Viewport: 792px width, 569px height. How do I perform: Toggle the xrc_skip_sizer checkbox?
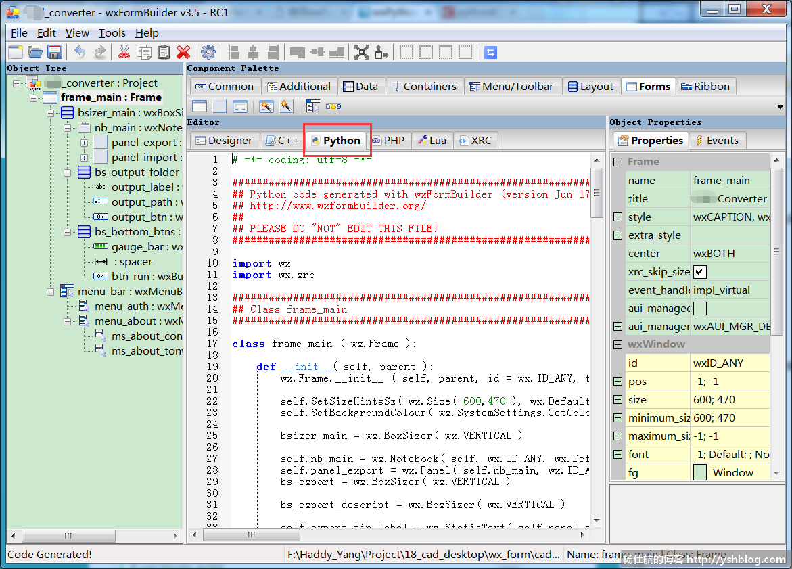pyautogui.click(x=699, y=272)
